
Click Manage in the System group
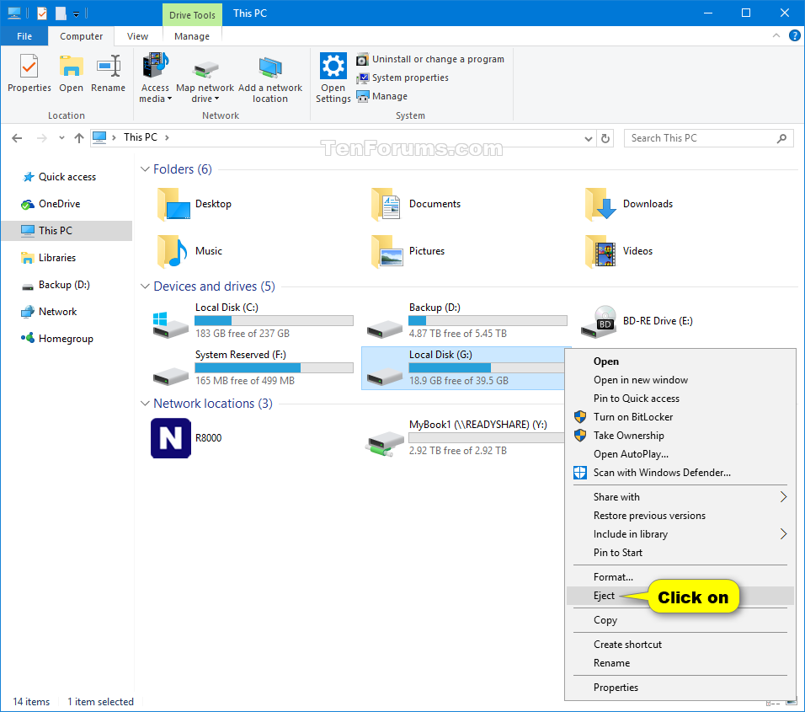pos(382,96)
